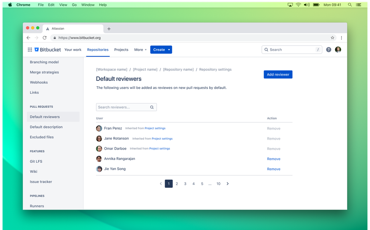
Task: Open a new browser tab
Action: point(109,29)
